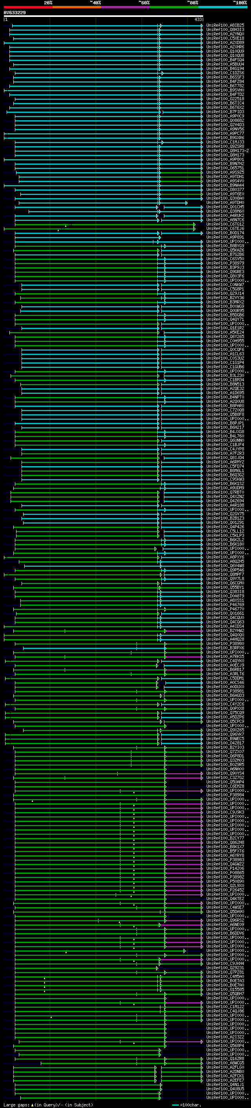
Task: Click on UniRef100_Q01CH5 text
Action: point(225,206)
